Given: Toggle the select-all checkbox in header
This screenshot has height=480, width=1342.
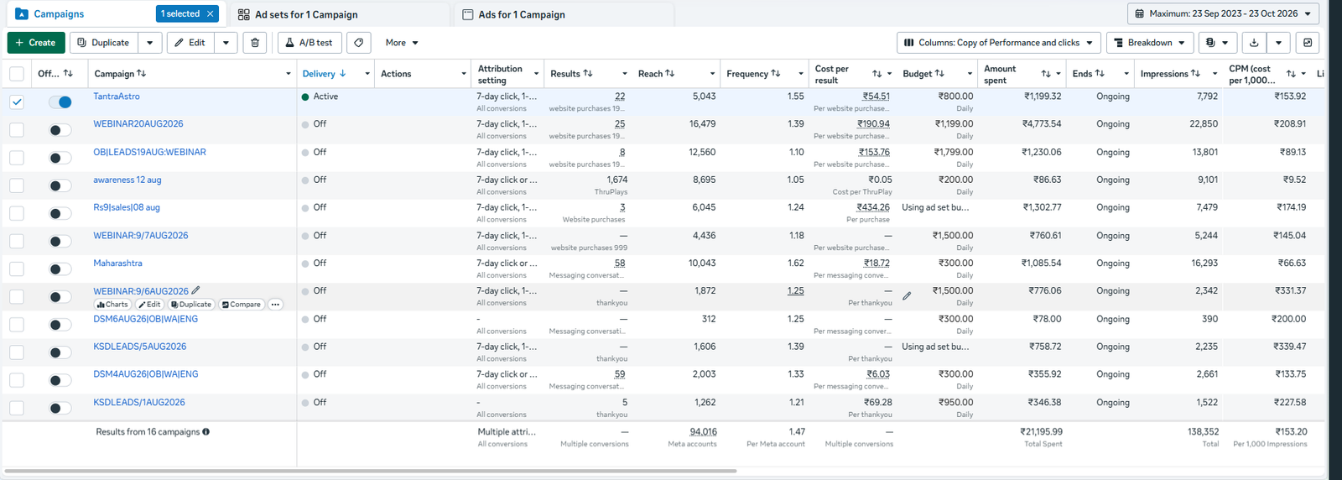Looking at the screenshot, I should [17, 74].
